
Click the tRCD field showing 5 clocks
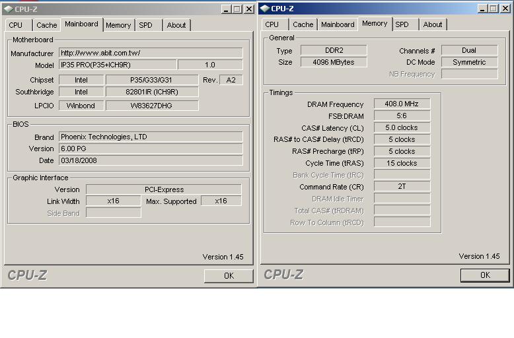point(402,139)
